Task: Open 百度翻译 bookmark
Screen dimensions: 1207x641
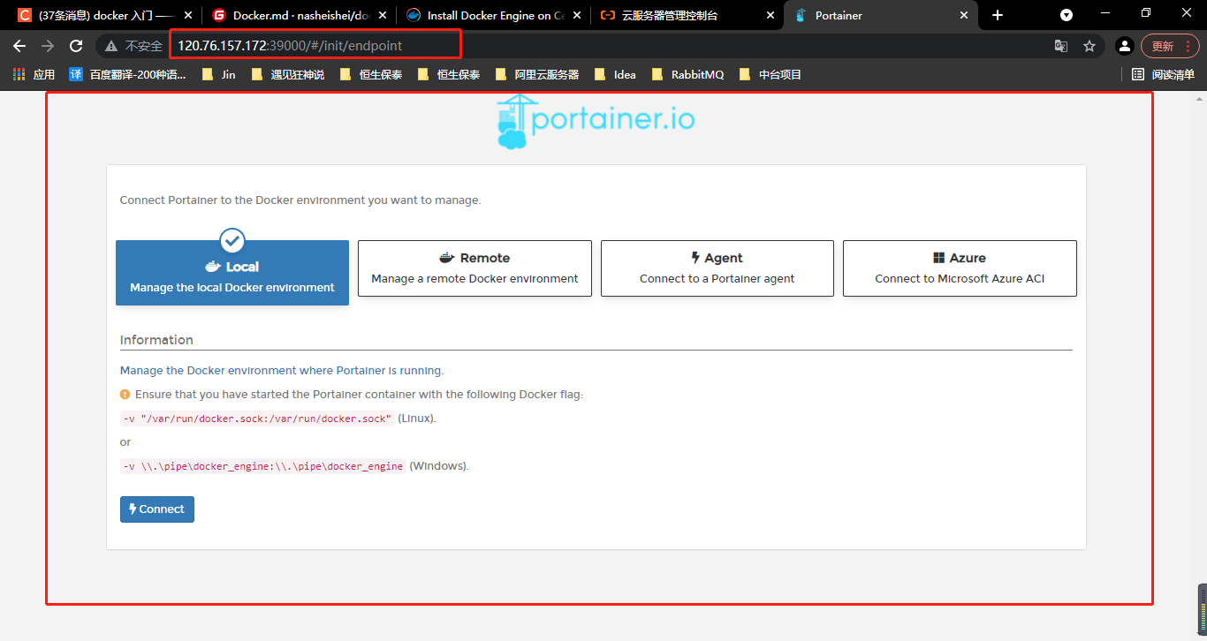Action: pos(127,75)
